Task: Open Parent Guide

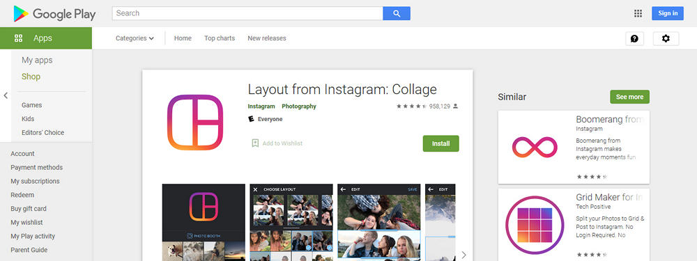Action: (x=29, y=250)
